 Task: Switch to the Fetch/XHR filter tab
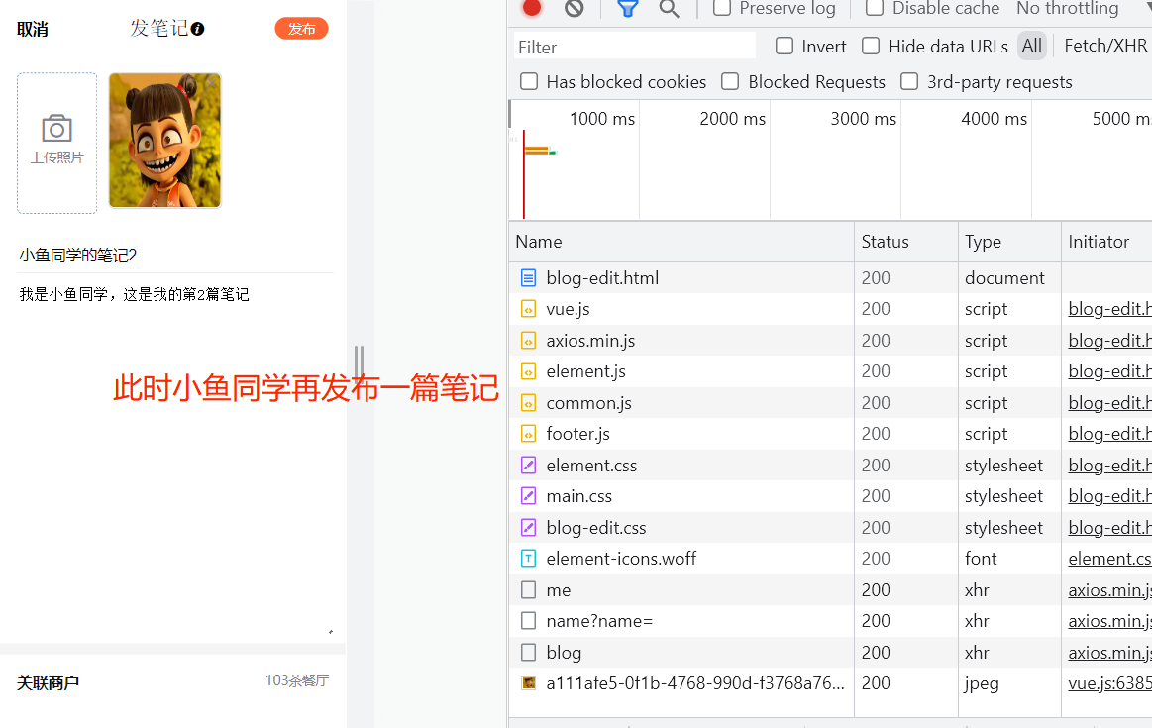tap(1105, 45)
